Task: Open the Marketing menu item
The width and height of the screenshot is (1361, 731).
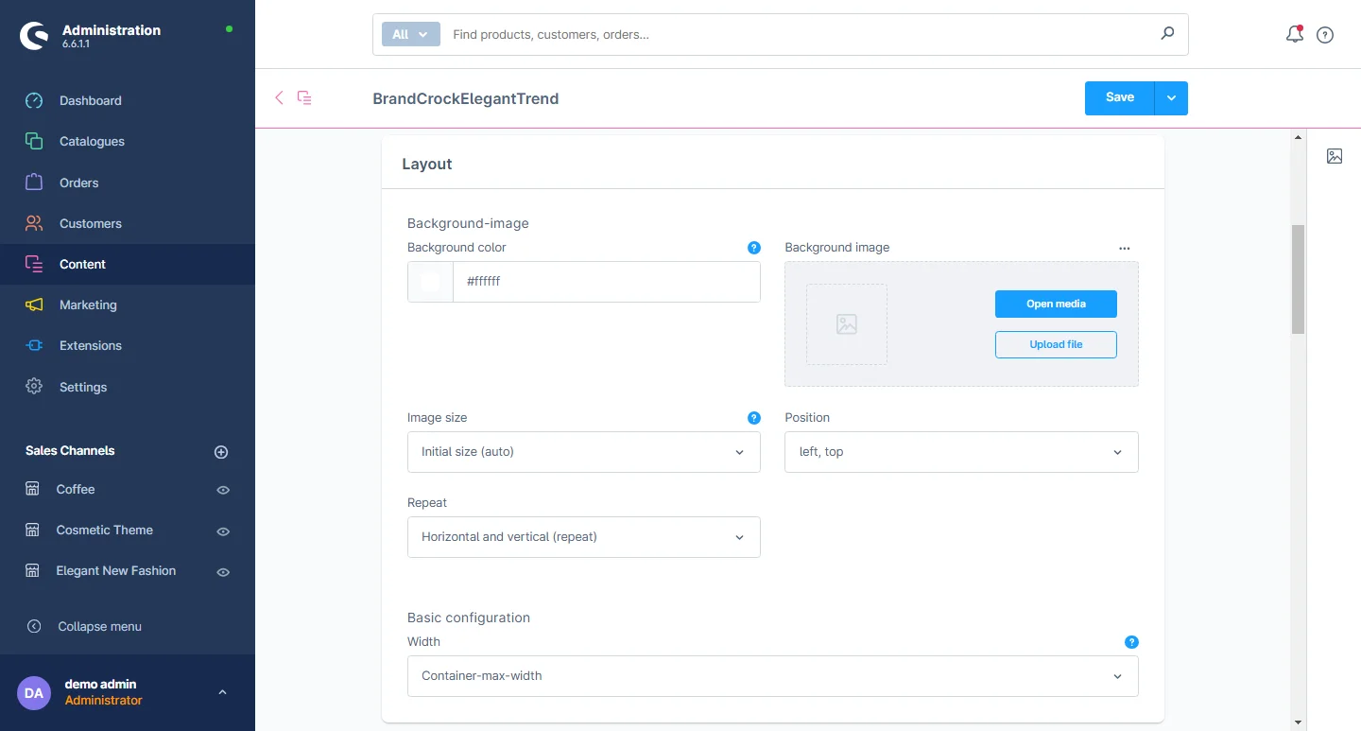Action: click(x=88, y=305)
